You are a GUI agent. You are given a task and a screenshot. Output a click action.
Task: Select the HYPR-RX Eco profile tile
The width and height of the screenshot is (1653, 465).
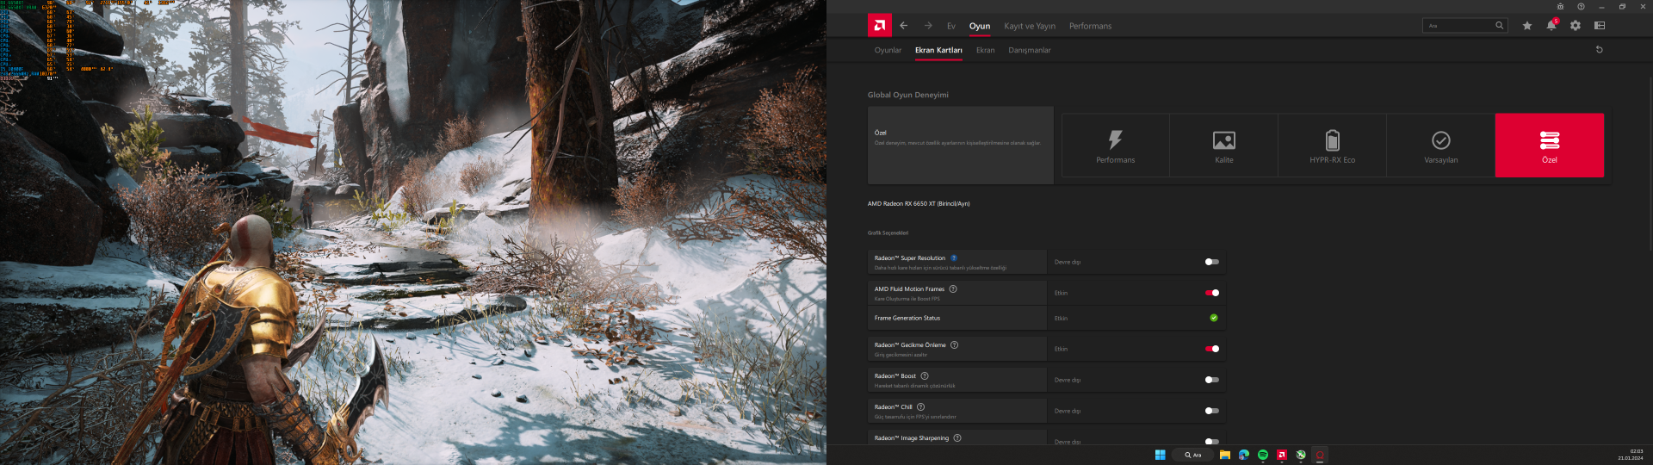1332,146
